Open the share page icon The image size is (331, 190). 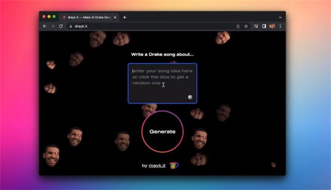point(238,26)
